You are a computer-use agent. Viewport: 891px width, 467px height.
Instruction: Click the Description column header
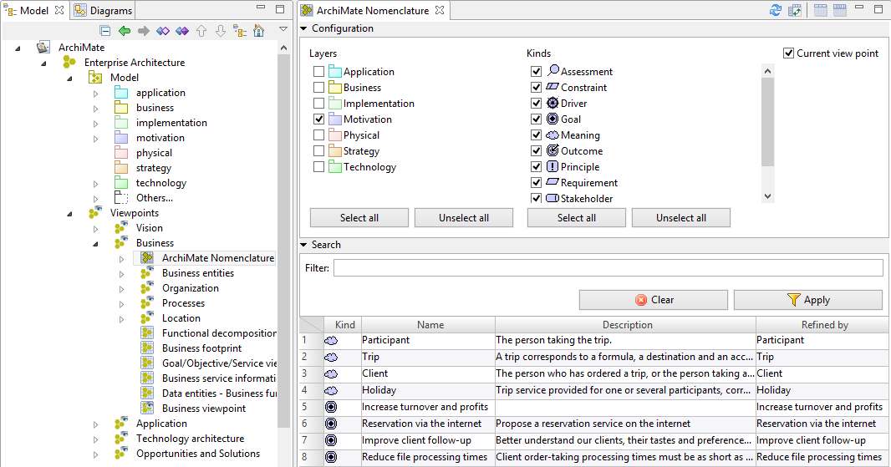tap(627, 325)
